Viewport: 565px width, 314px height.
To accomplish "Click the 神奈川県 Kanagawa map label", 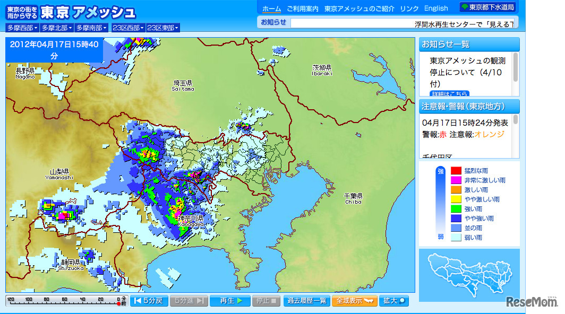I will click(191, 221).
